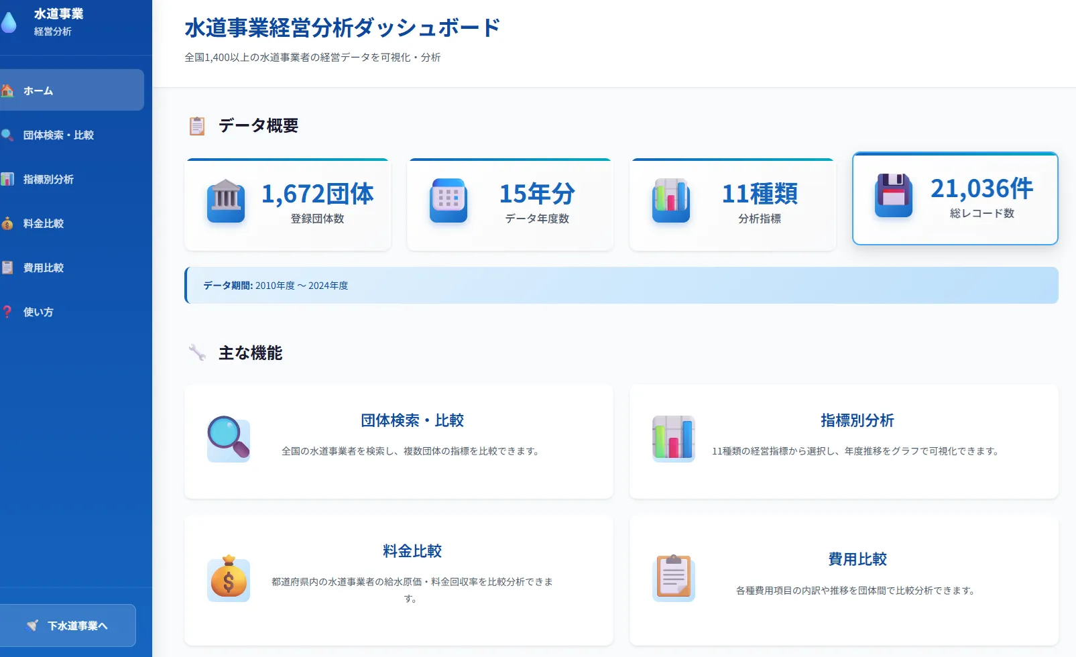Click the データ期間: 2010年度 ～ 2024年度 banner

(621, 286)
